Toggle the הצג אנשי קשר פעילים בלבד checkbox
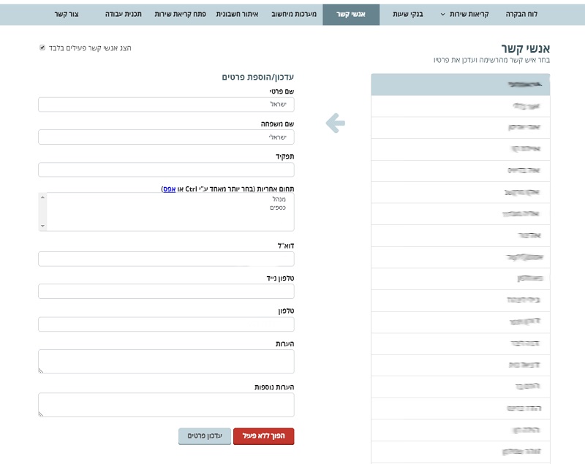The width and height of the screenshot is (585, 464). [x=42, y=48]
